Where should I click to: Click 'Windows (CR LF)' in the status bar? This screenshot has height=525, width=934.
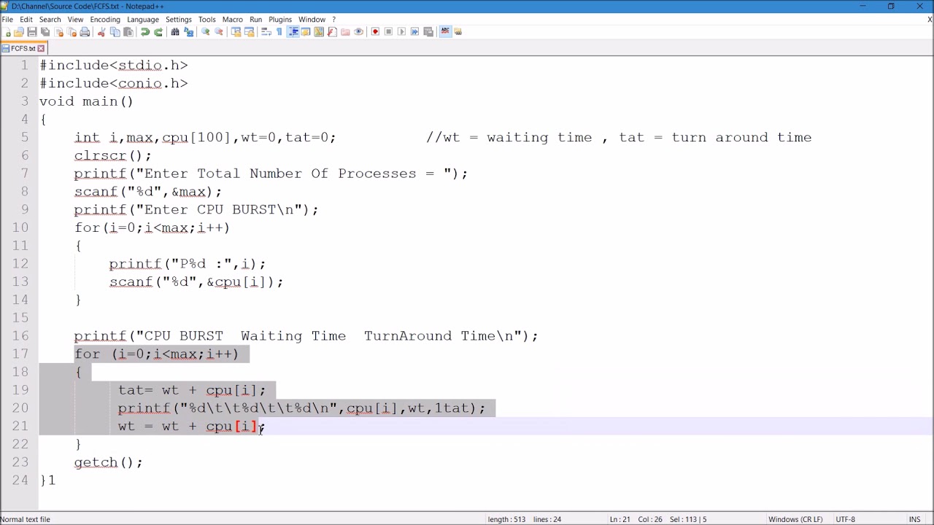pyautogui.click(x=795, y=519)
